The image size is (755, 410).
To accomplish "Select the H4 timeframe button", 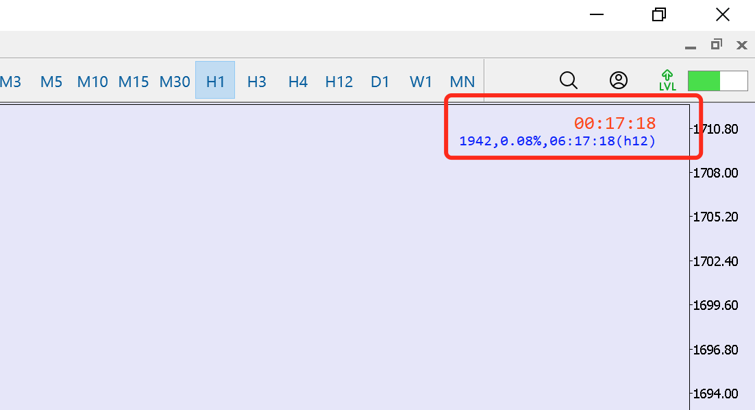I will coord(297,82).
